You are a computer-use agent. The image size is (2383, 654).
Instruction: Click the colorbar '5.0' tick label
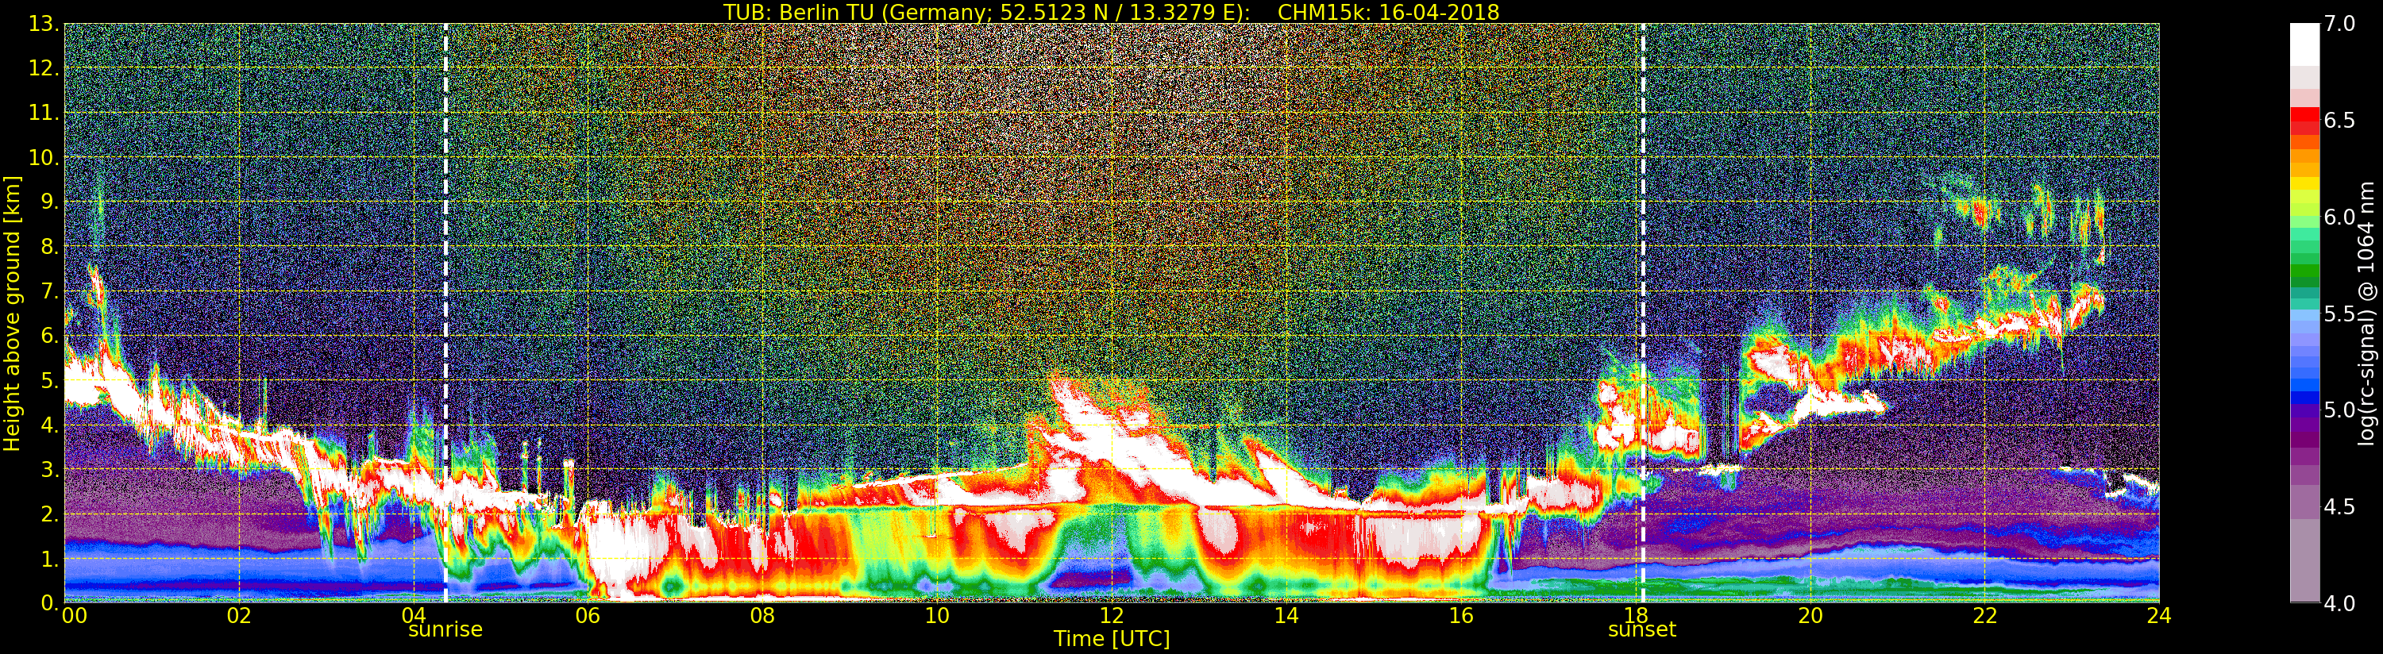2339,410
